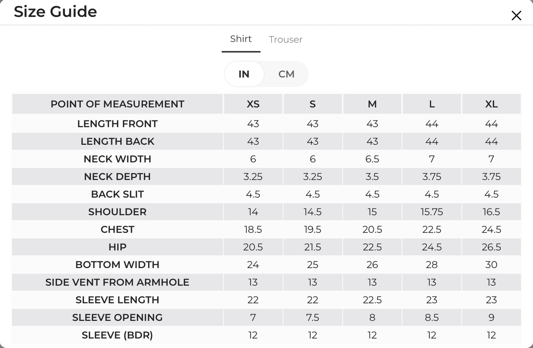This screenshot has height=348, width=533.
Task: Click the Size Guide title
Action: click(x=55, y=11)
